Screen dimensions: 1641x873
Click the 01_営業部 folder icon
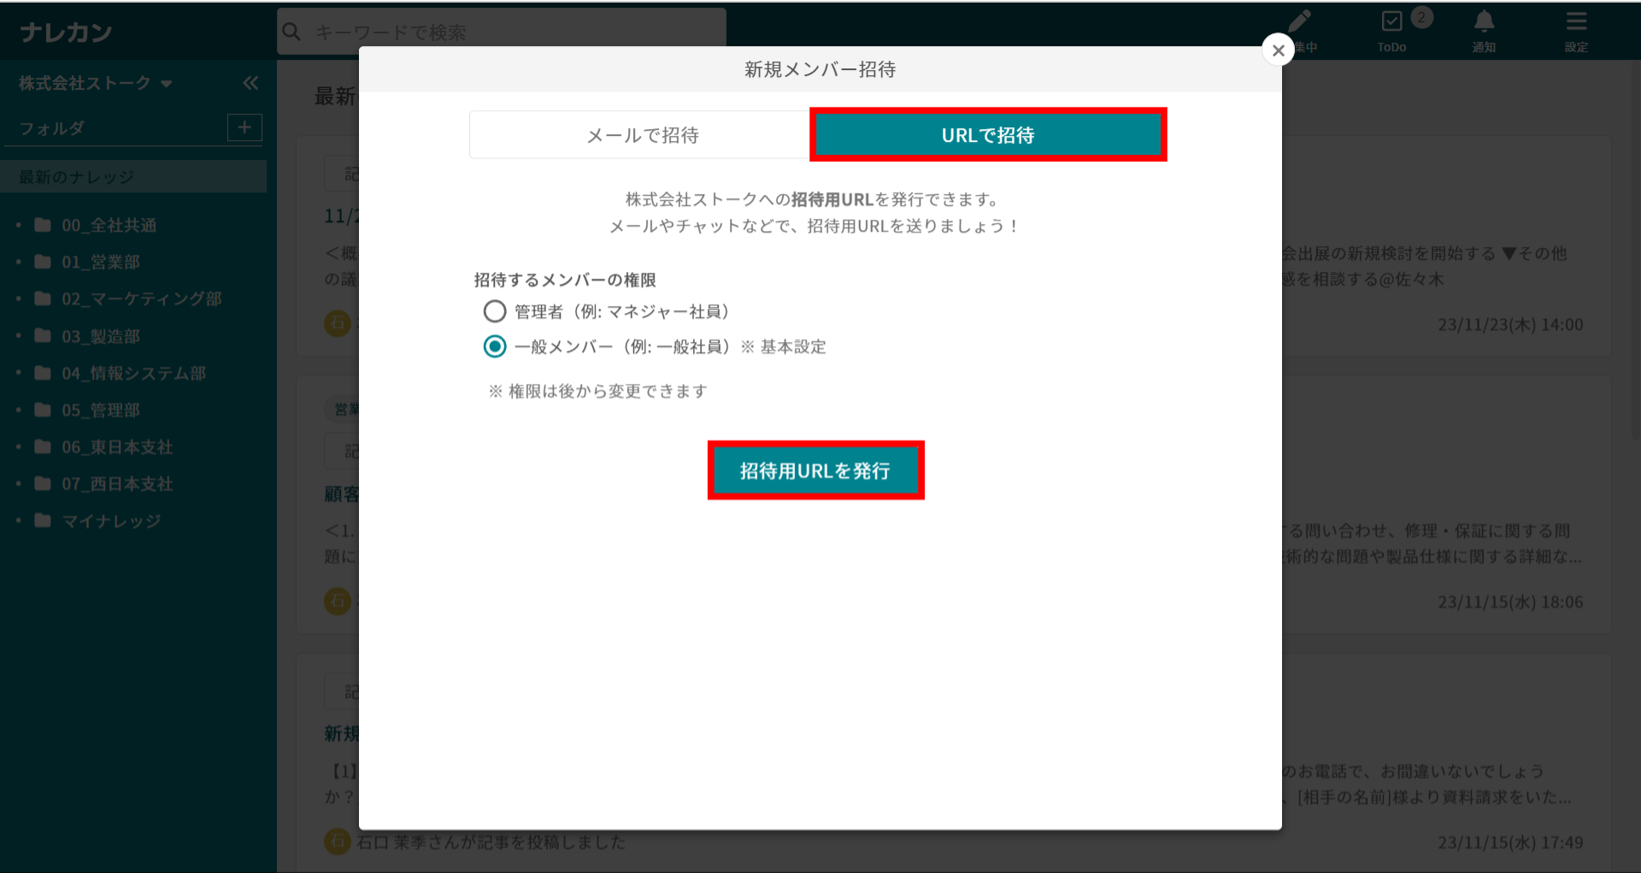(43, 262)
